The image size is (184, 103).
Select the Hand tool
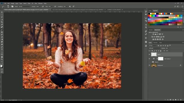click(x=2, y=57)
